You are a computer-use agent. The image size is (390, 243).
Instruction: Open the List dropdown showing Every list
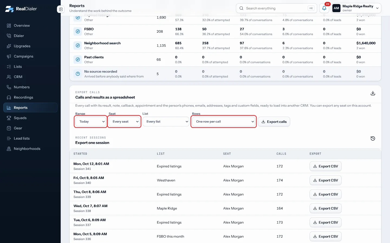pyautogui.click(x=166, y=122)
